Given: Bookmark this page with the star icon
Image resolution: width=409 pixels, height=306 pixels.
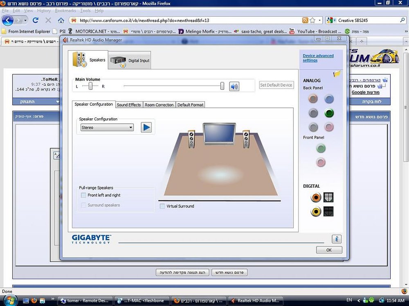Looking at the screenshot, I should (312, 20).
